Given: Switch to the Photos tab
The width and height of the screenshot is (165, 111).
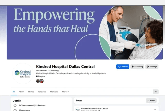Looking at the screenshot, I should pos(31,92).
